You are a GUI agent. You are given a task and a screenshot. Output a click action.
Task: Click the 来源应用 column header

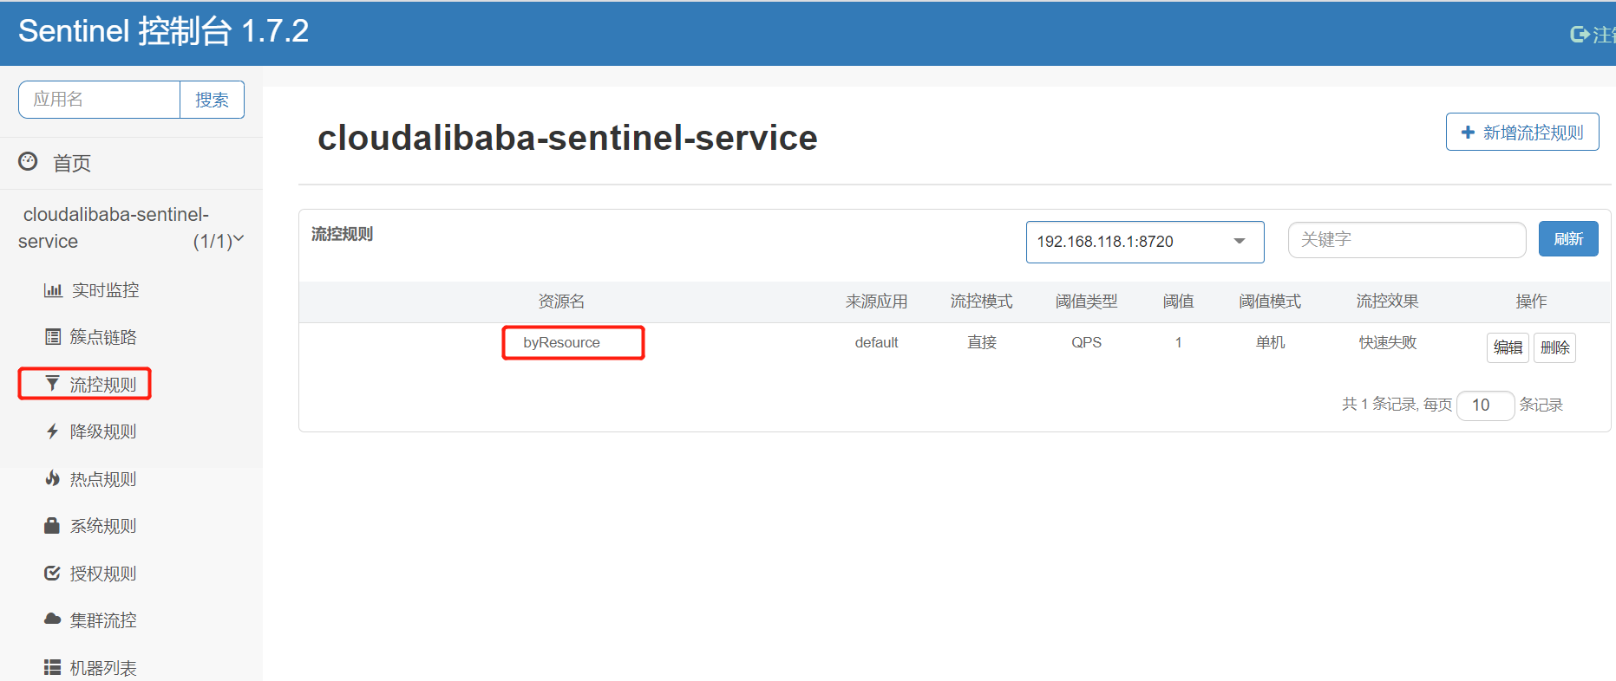(x=876, y=302)
